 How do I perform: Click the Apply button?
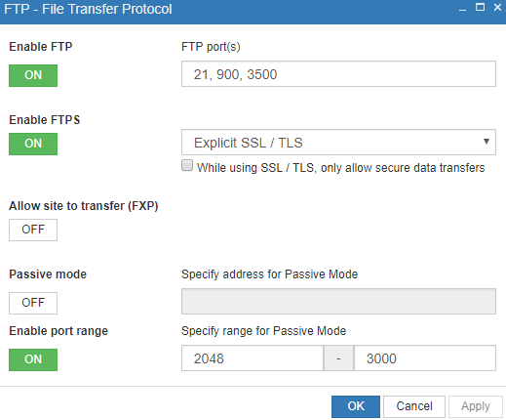pos(476,406)
